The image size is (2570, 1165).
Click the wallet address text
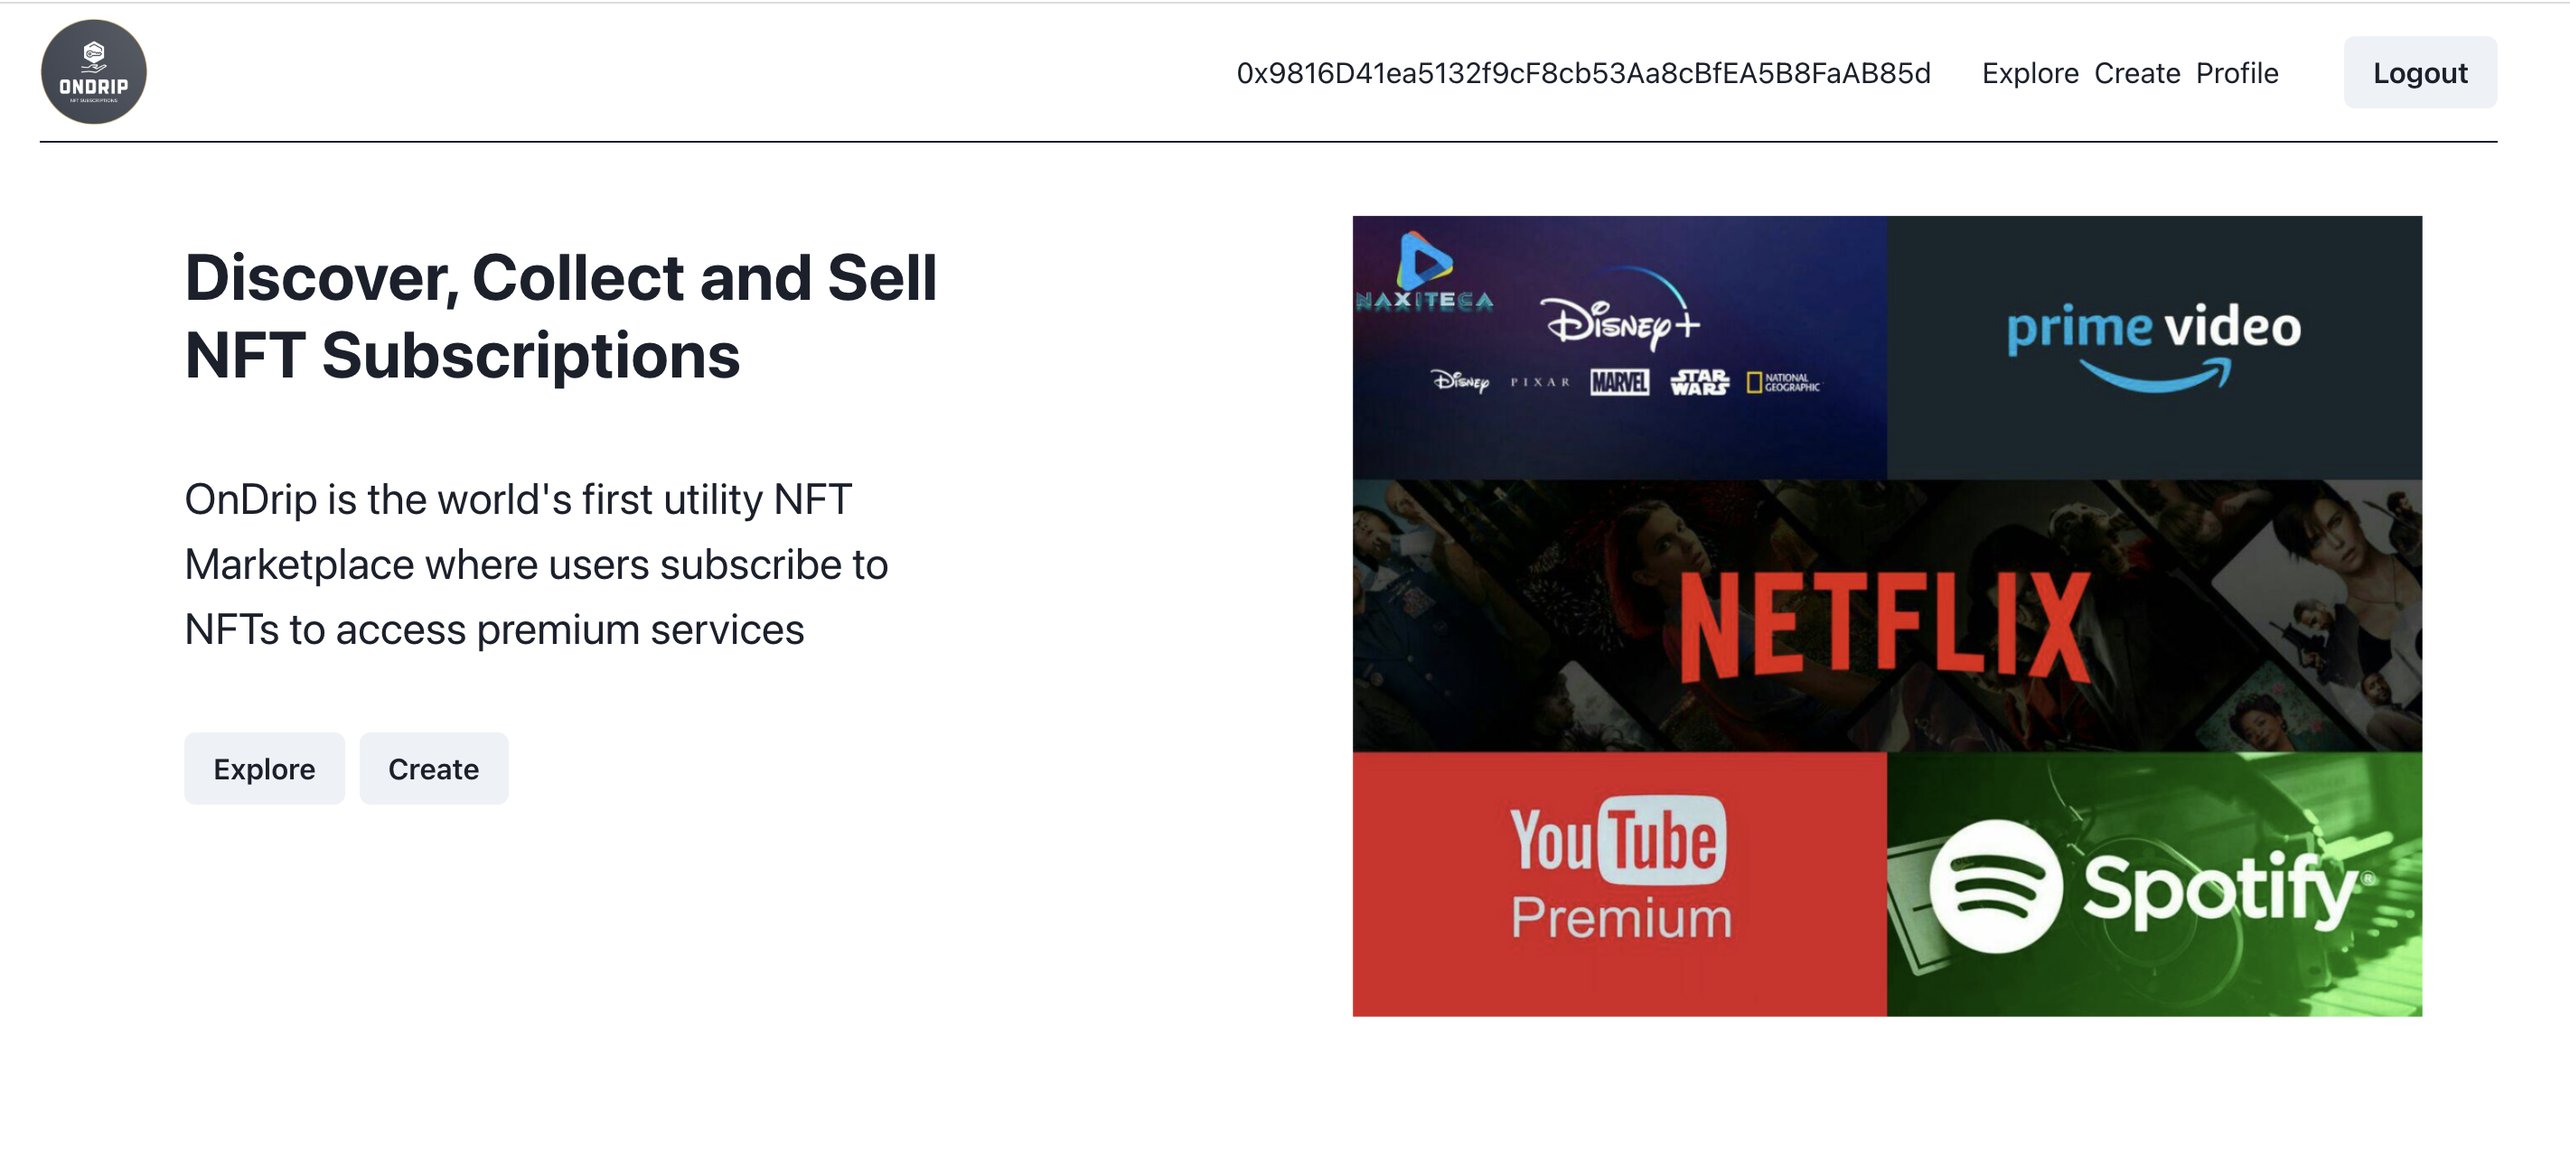coord(1582,73)
